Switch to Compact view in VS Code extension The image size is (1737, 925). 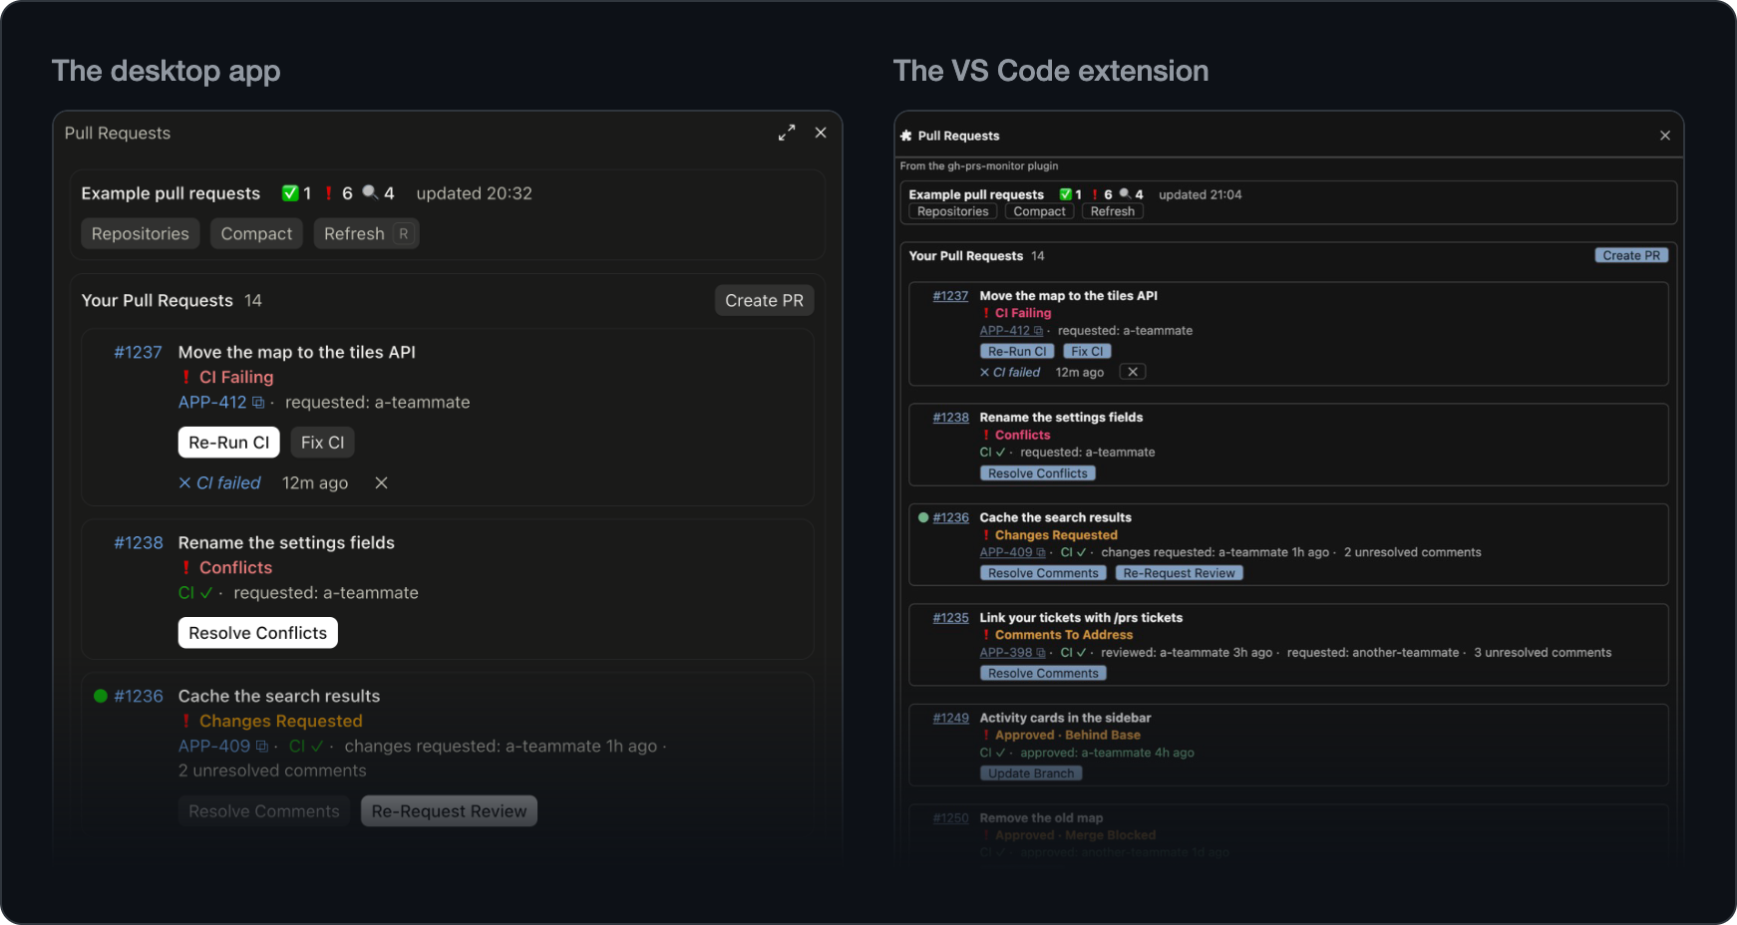click(x=1039, y=211)
